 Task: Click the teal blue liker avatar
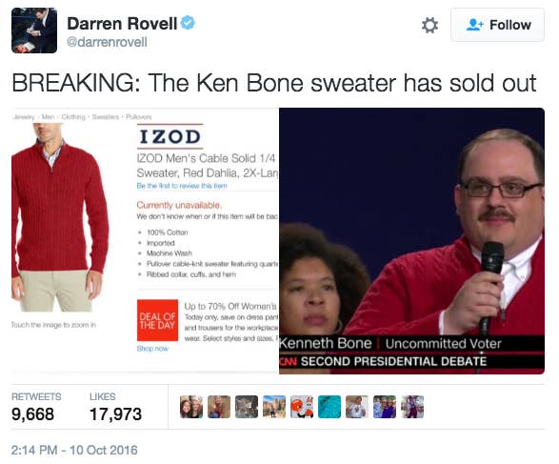(329, 407)
